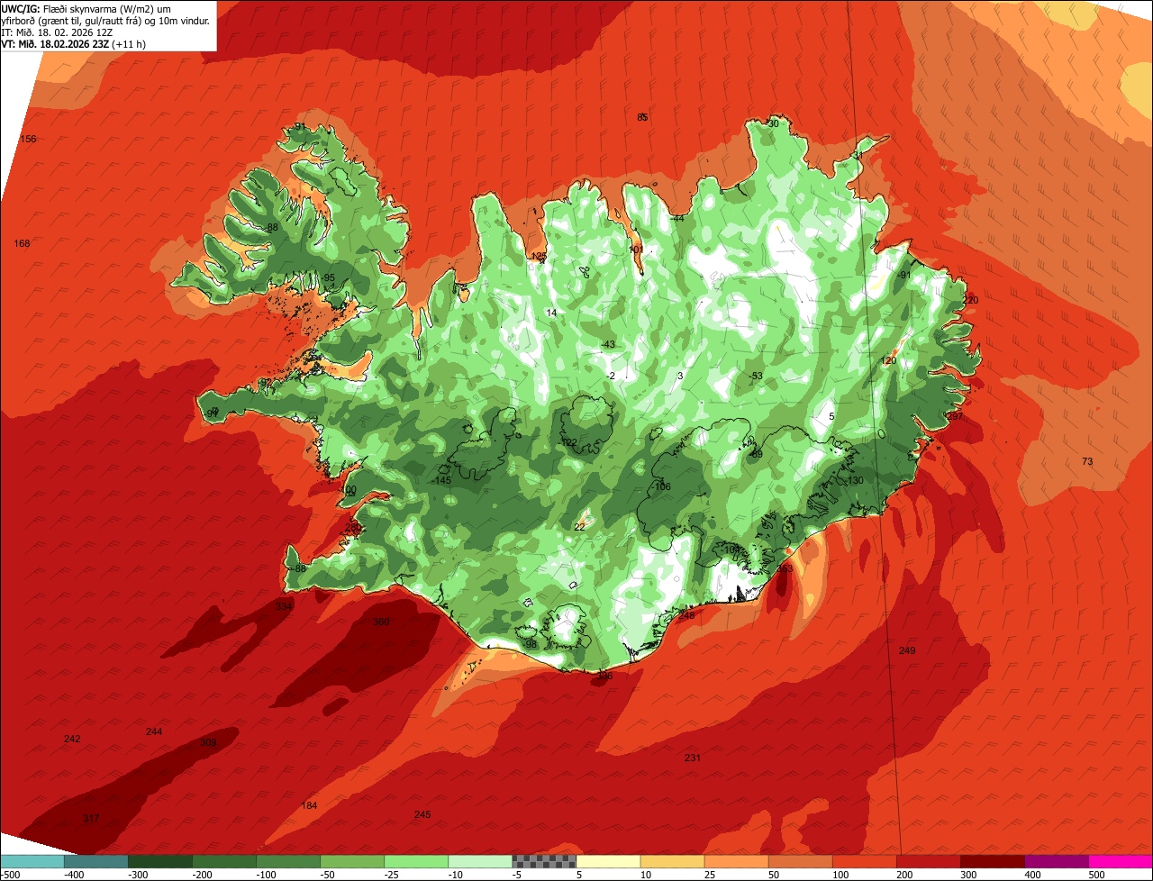Click the purple 400 to 500 legend swatch

(x=1056, y=861)
